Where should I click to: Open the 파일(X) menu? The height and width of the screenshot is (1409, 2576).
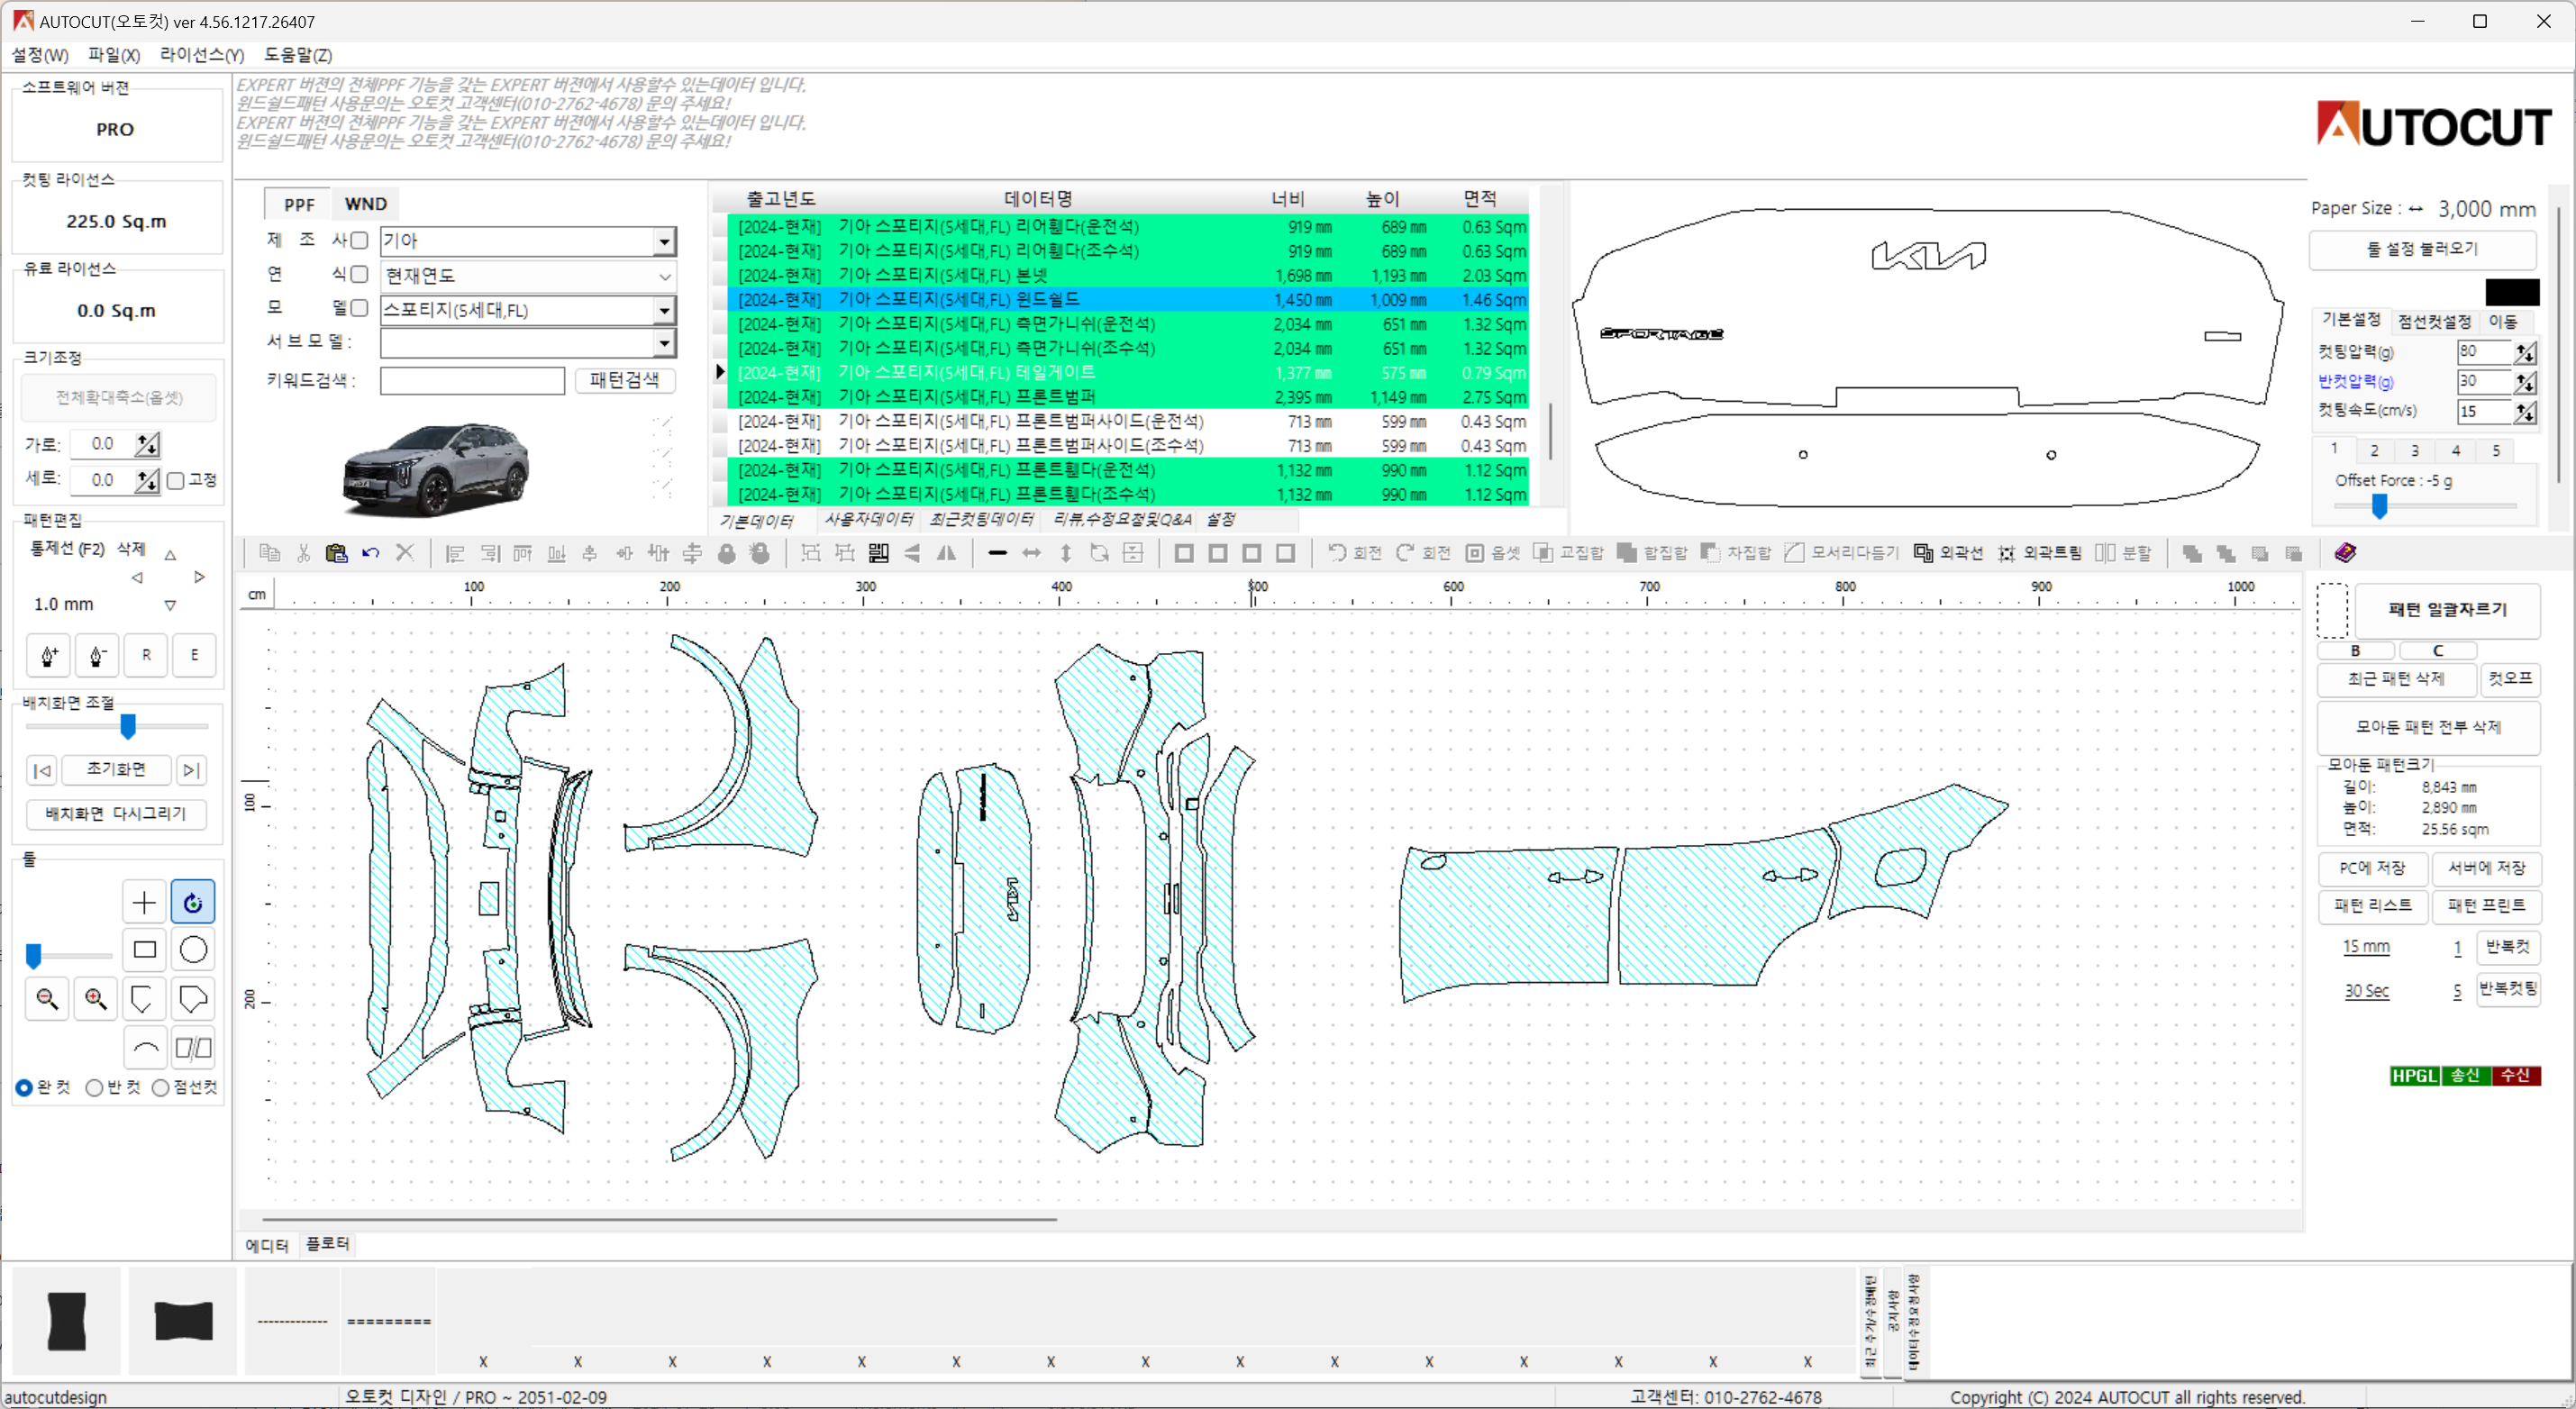[114, 55]
